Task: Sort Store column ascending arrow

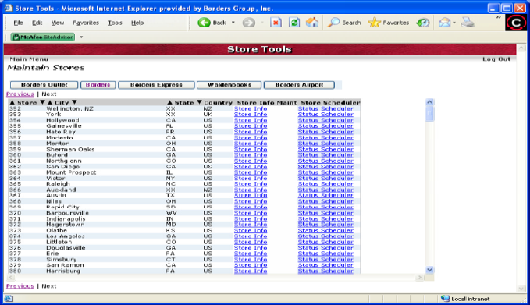Action: pyautogui.click(x=12, y=102)
